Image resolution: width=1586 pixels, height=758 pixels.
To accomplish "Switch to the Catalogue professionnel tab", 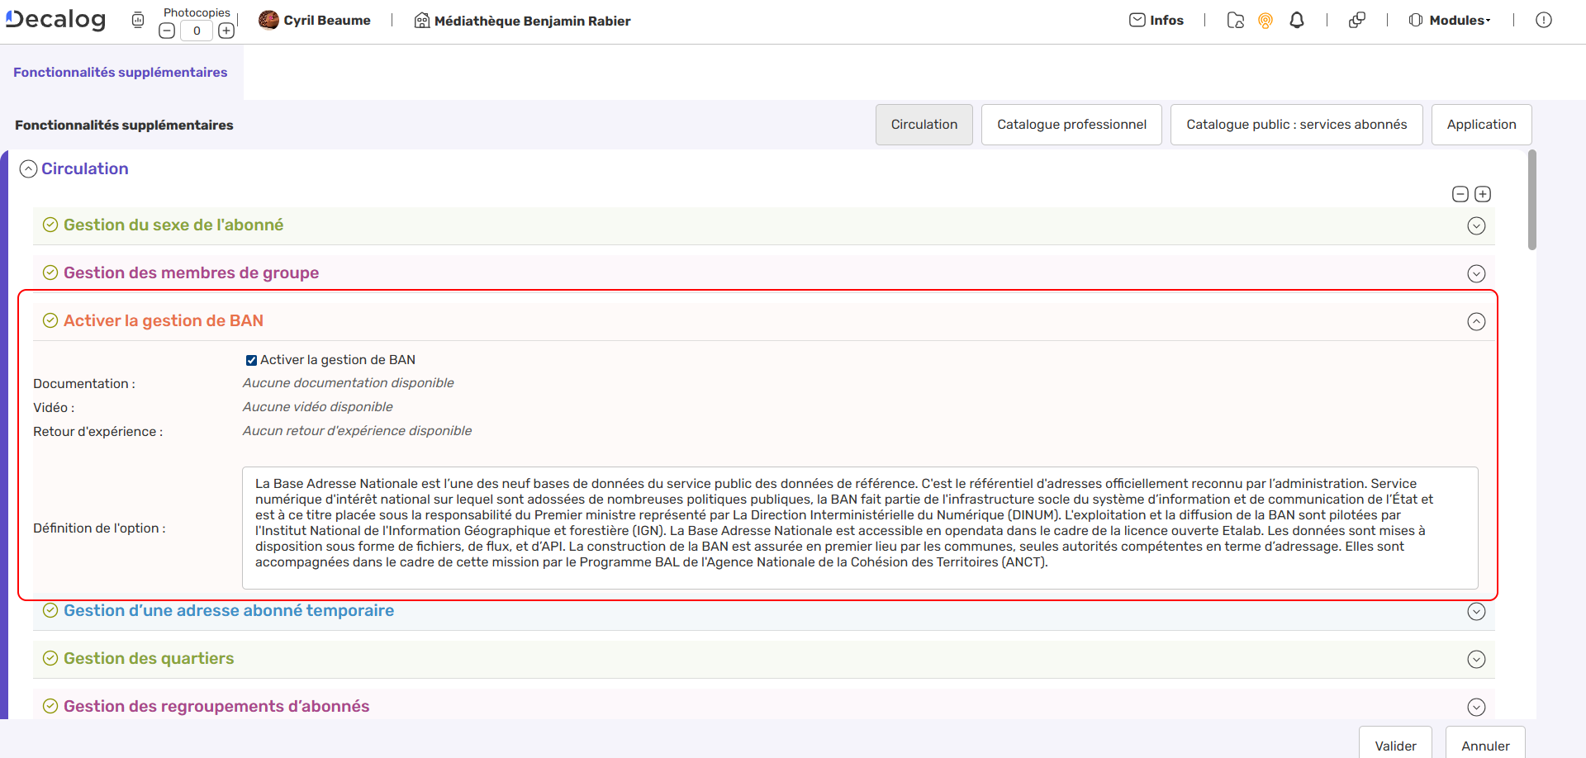I will 1071,125.
